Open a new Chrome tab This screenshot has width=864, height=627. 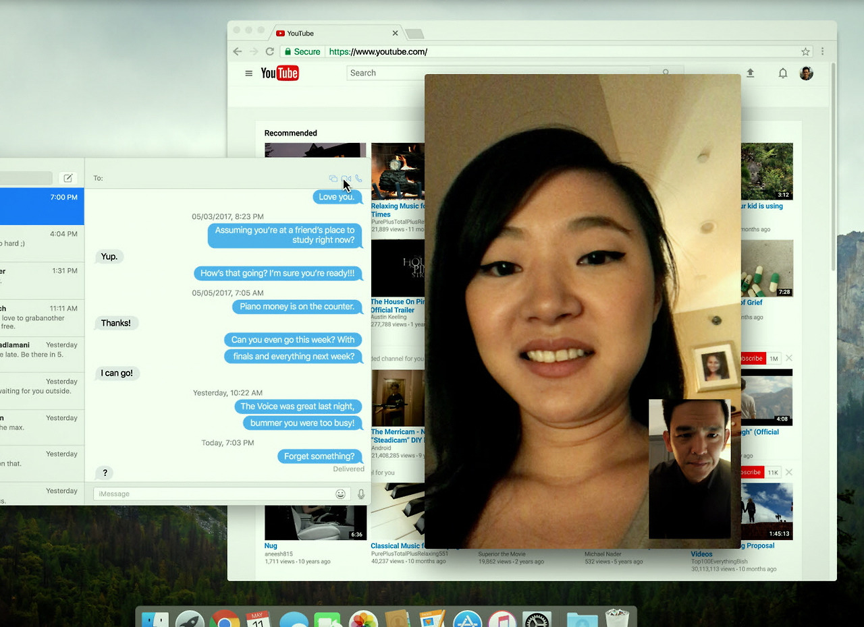414,34
